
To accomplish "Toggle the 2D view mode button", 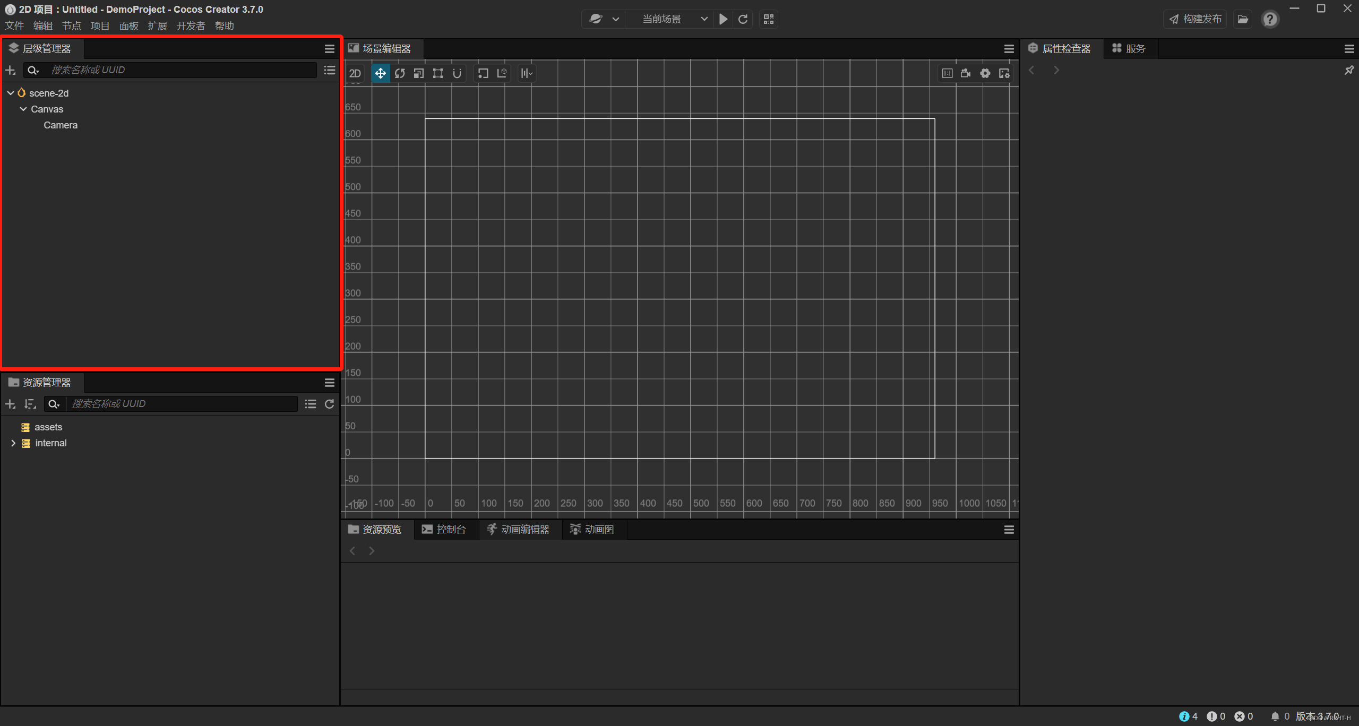I will point(355,73).
